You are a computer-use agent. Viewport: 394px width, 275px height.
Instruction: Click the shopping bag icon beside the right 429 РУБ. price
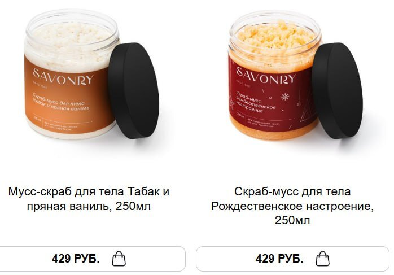[322, 259]
